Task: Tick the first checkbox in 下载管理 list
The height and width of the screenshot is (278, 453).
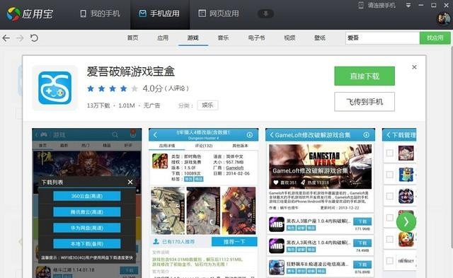Action: pos(389,153)
